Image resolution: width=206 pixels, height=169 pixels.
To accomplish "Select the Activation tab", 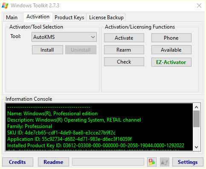I will point(38,17).
